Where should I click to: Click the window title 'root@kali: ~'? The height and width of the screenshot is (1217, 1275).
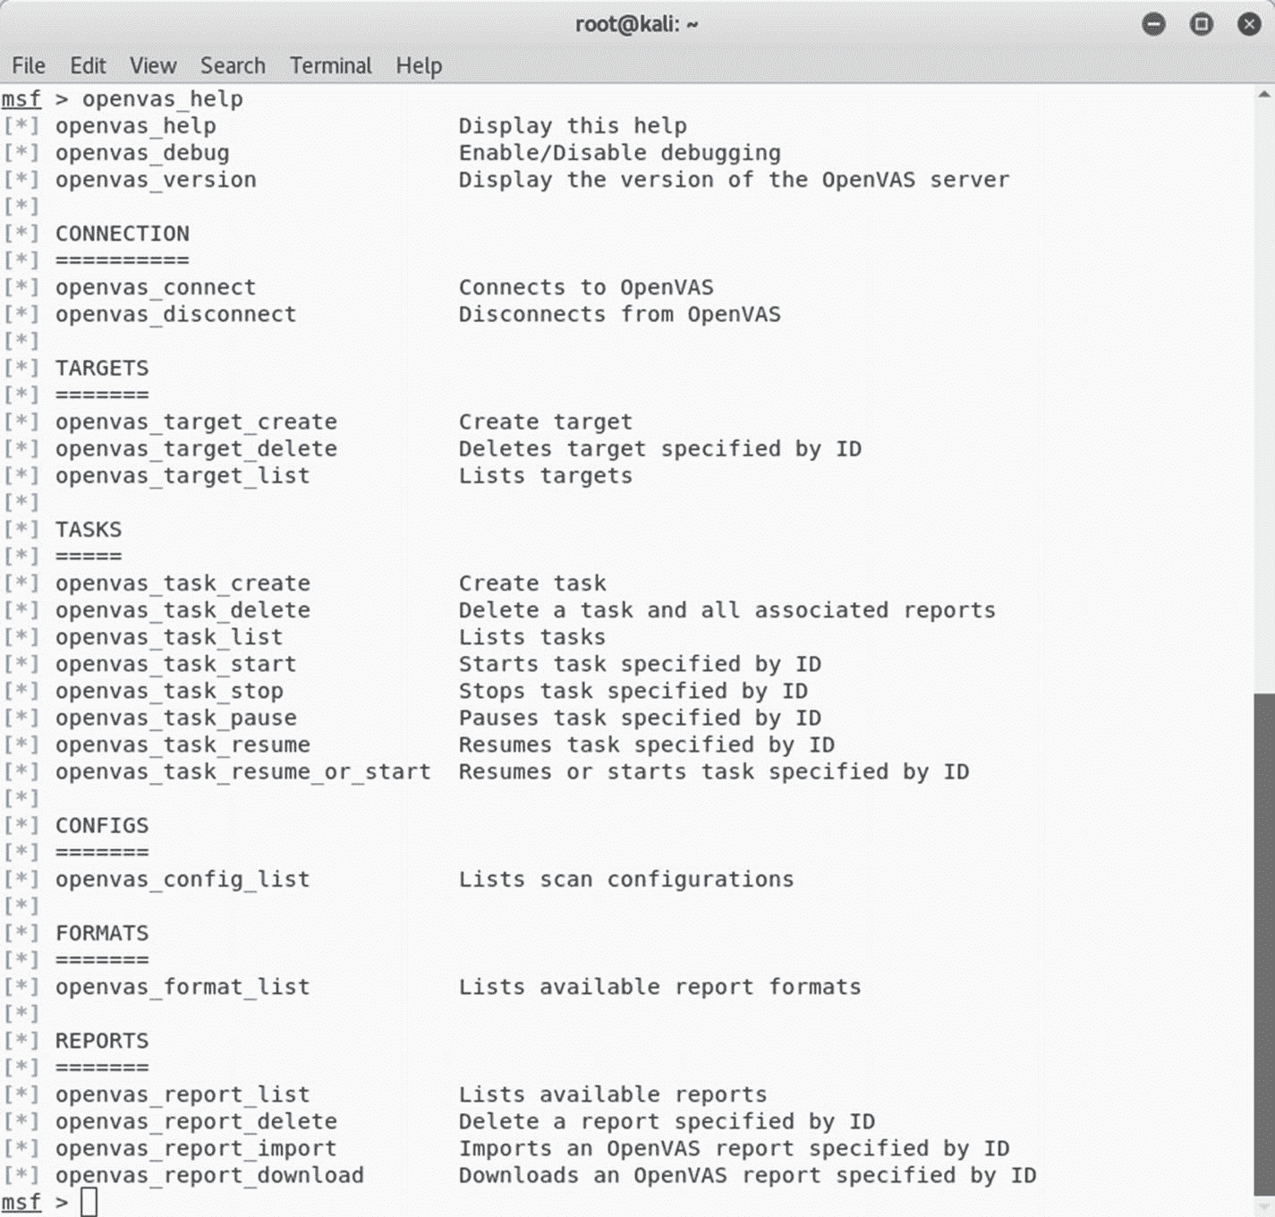click(x=636, y=24)
